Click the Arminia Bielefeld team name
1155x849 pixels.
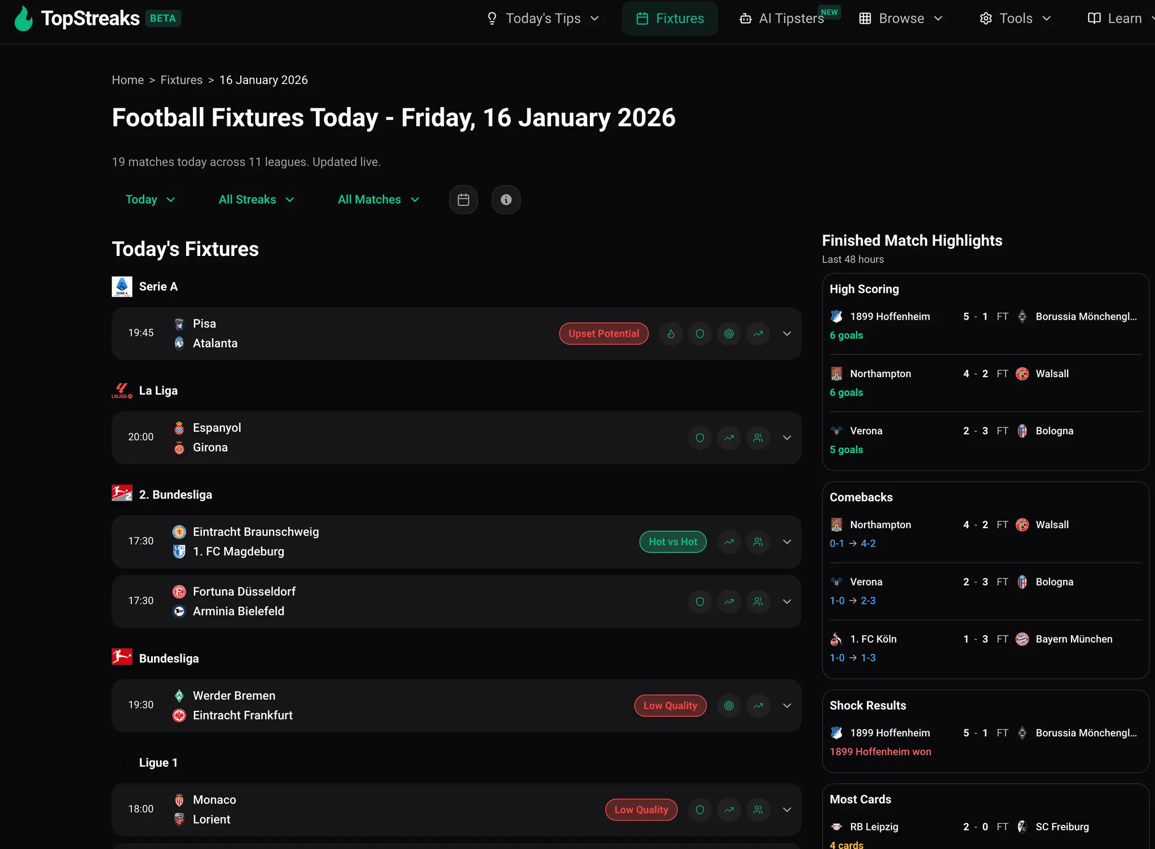[239, 611]
